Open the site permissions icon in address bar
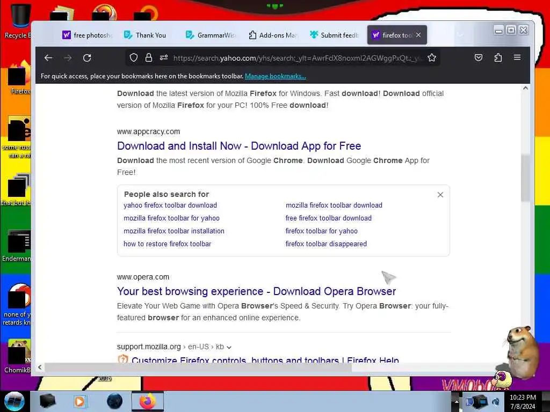The height and width of the screenshot is (412, 550). coord(164,58)
